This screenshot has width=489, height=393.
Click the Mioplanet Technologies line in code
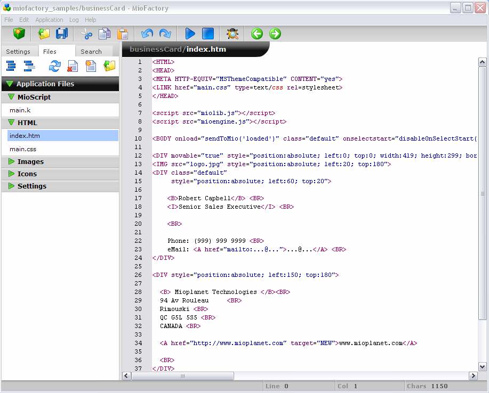[x=225, y=292]
